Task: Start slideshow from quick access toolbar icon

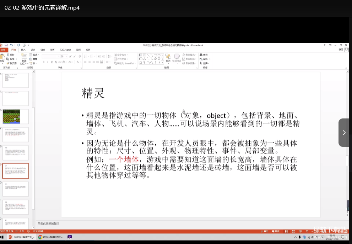Action: click(24, 45)
